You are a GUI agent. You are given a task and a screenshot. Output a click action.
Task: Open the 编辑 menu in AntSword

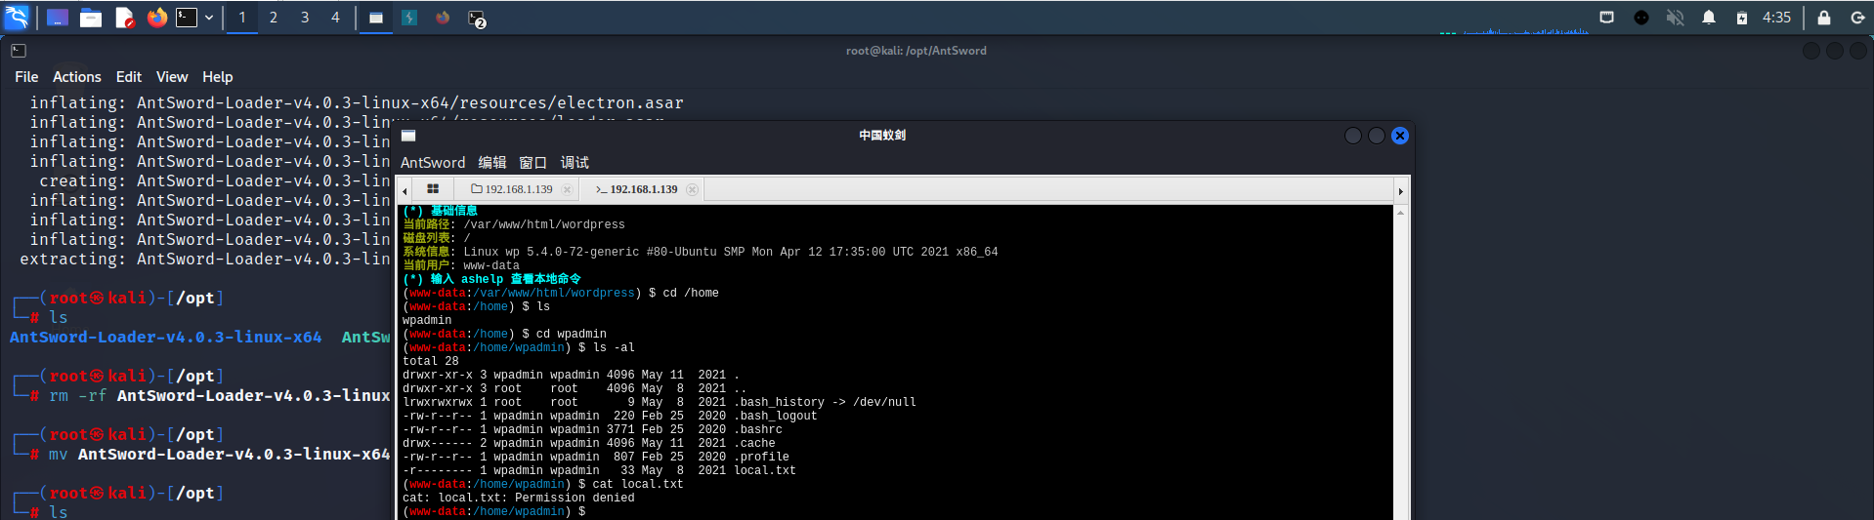coord(492,163)
